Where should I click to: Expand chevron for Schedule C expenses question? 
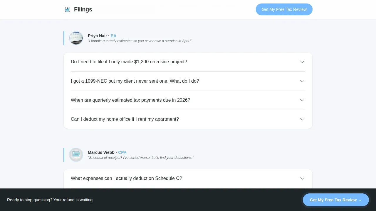pos(302,178)
